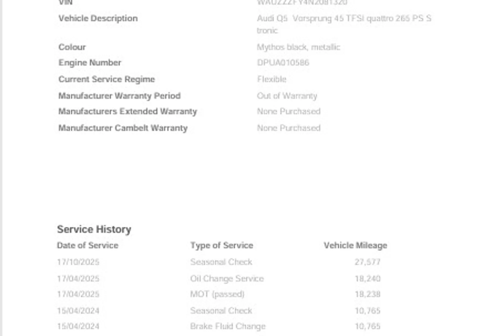Screen dimensions: 504x336
Task: Click the engine number DPUA010586
Action: [283, 63]
